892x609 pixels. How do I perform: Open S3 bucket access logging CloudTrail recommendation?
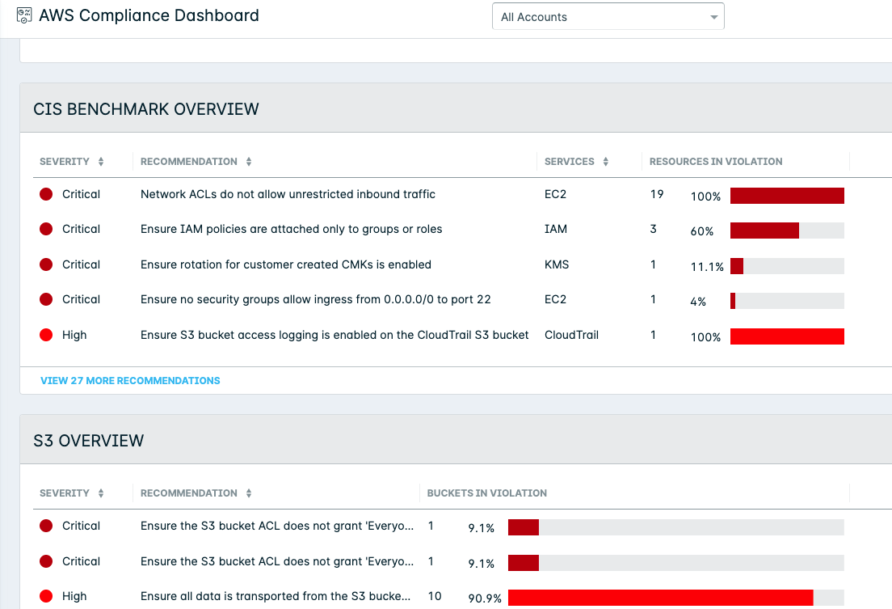pyautogui.click(x=334, y=335)
